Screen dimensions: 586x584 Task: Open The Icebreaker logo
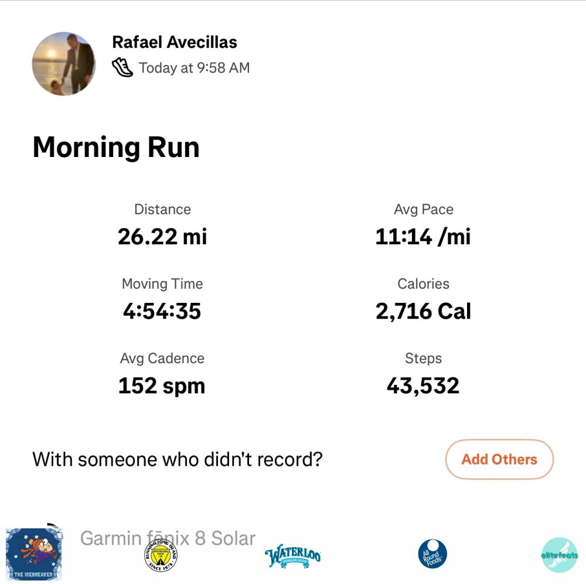(33, 553)
